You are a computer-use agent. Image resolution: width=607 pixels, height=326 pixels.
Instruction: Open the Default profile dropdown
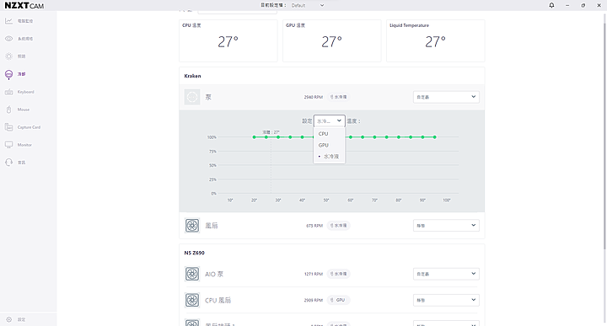click(x=308, y=5)
